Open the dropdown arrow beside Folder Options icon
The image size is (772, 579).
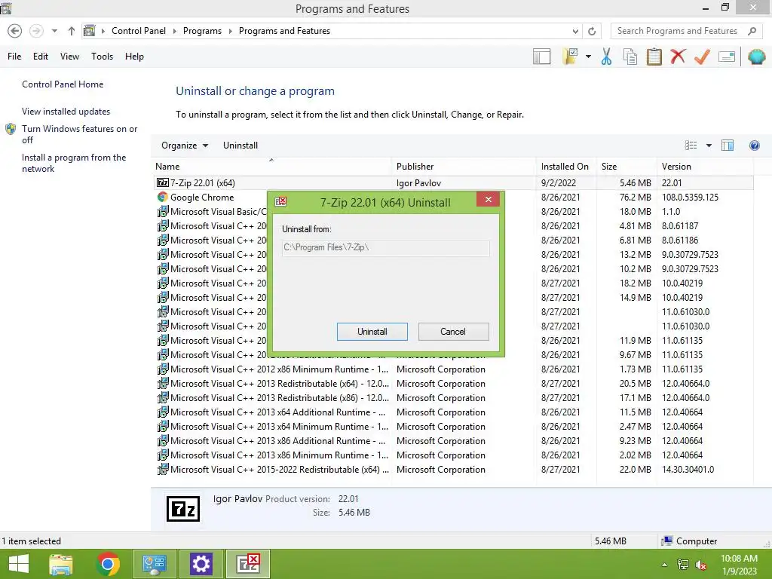[588, 57]
